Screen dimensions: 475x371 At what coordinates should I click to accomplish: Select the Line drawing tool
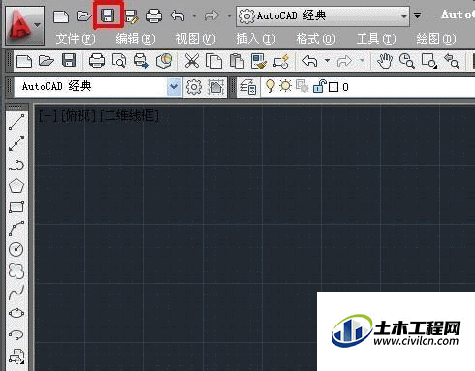16,122
